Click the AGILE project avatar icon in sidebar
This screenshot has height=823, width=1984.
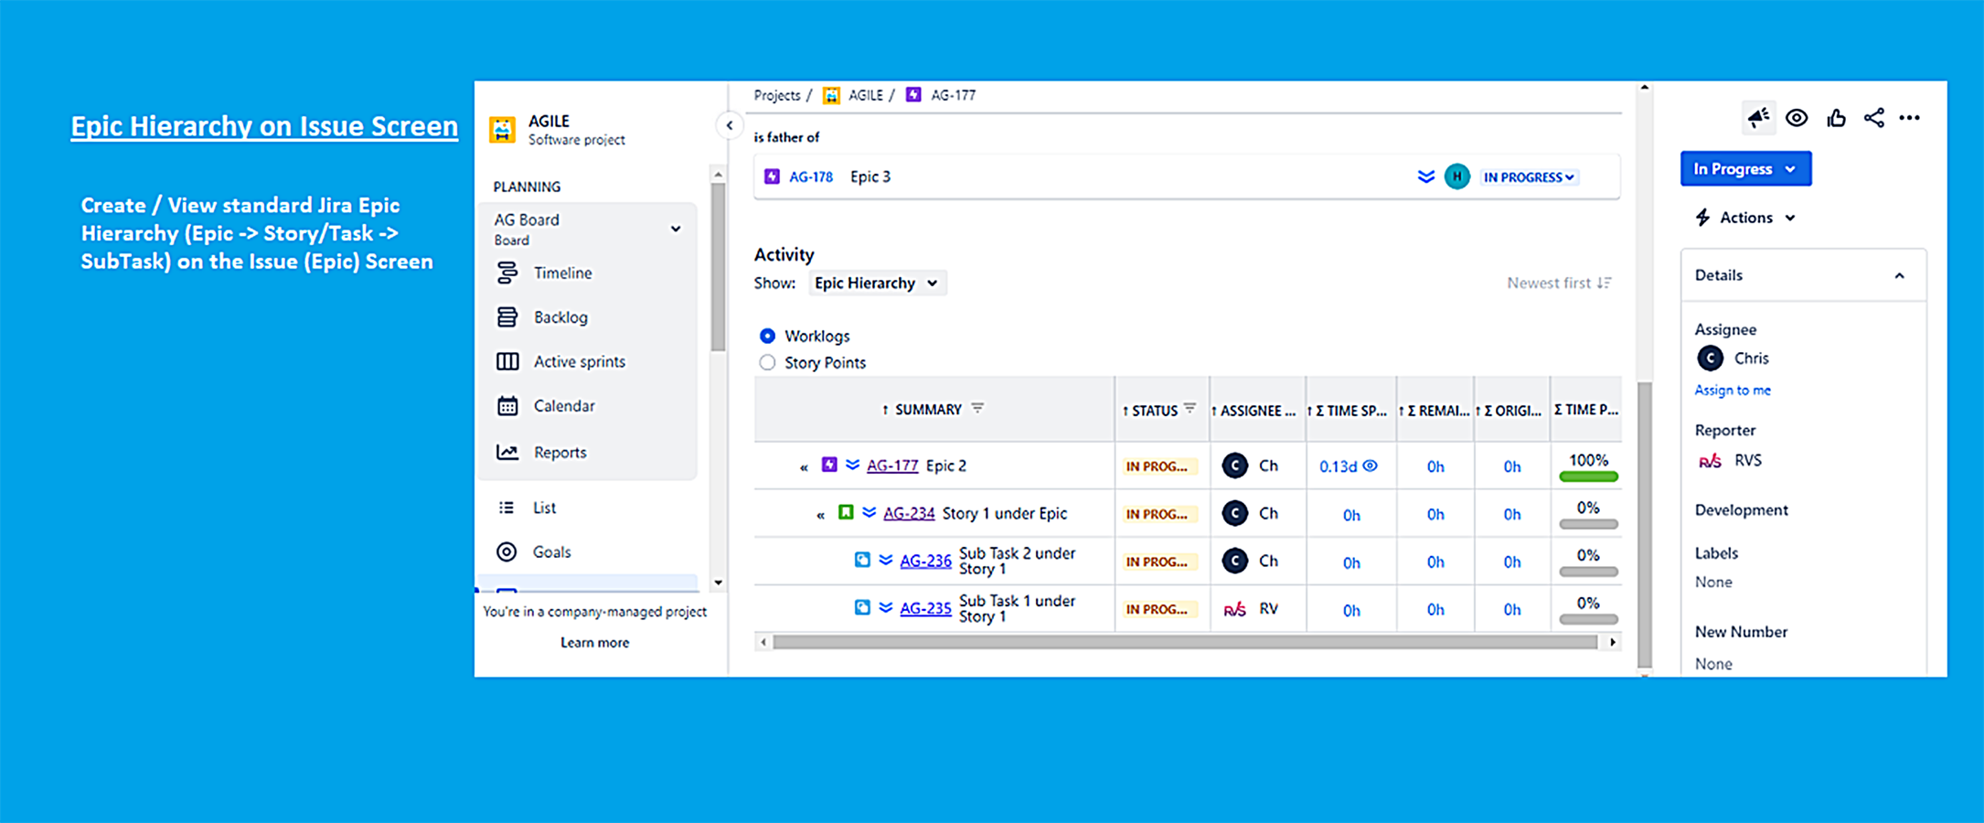point(502,130)
